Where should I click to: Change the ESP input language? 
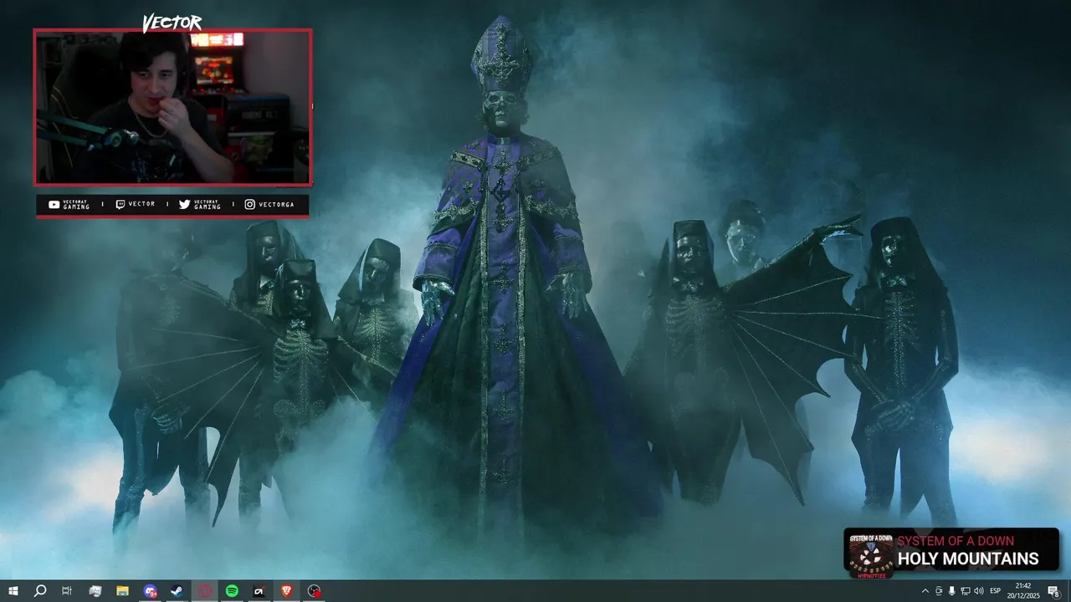996,591
